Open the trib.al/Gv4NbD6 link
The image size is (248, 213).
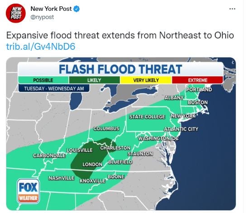[x=41, y=47]
